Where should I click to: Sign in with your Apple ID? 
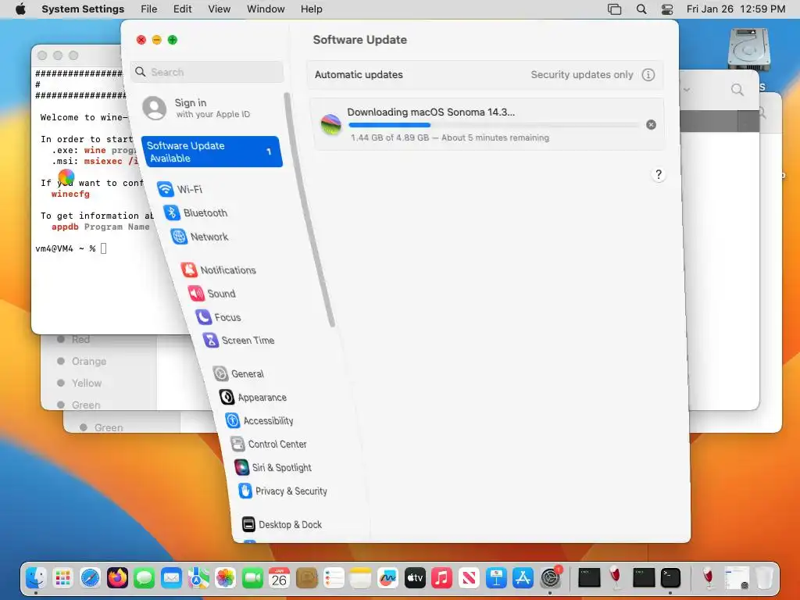point(196,108)
